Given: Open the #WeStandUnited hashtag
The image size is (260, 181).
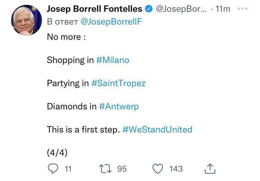Looking at the screenshot, I should pos(157,129).
